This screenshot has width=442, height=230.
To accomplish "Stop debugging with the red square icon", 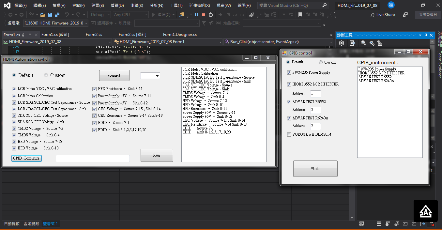I will click(x=204, y=15).
